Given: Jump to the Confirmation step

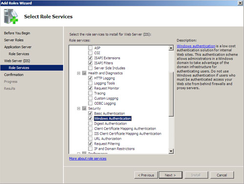Looking at the screenshot, I should (x=14, y=75).
